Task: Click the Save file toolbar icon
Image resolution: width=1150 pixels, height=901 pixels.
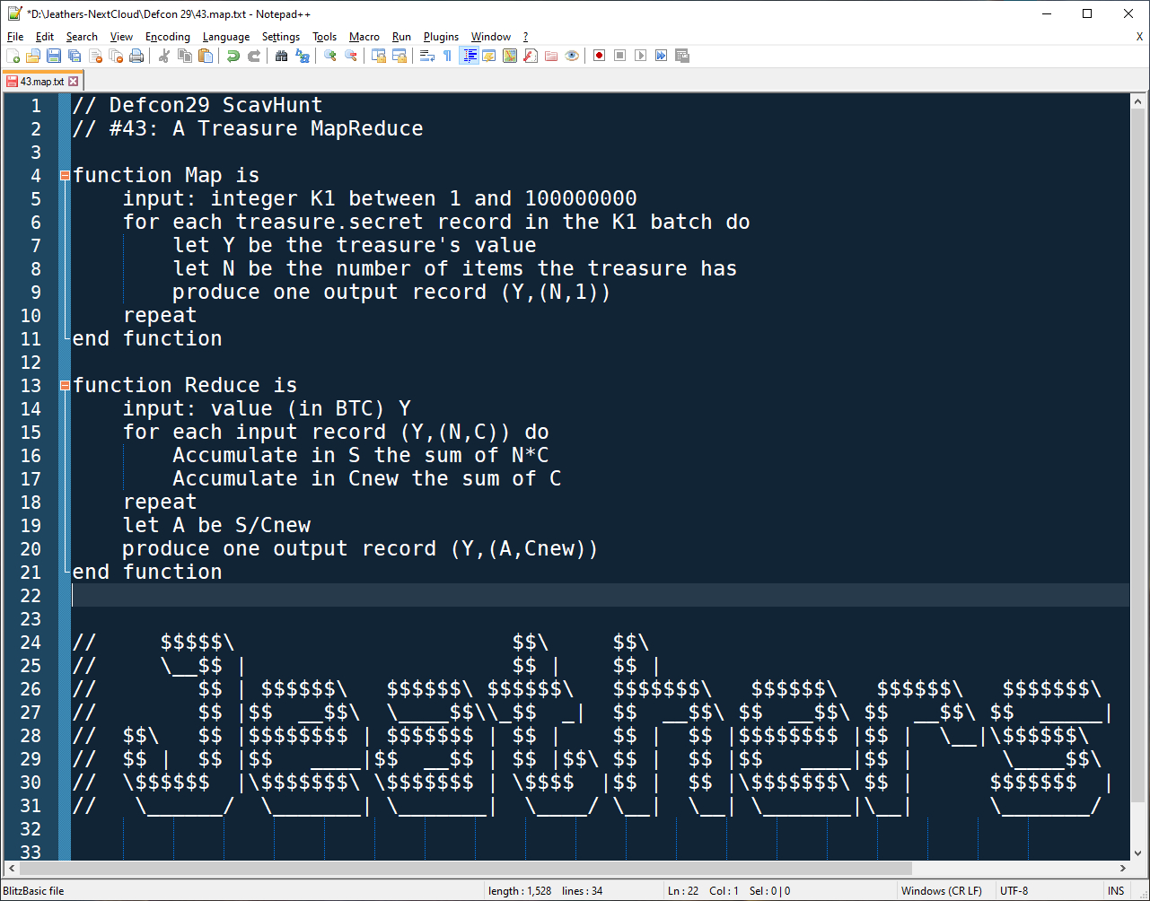Action: (53, 56)
